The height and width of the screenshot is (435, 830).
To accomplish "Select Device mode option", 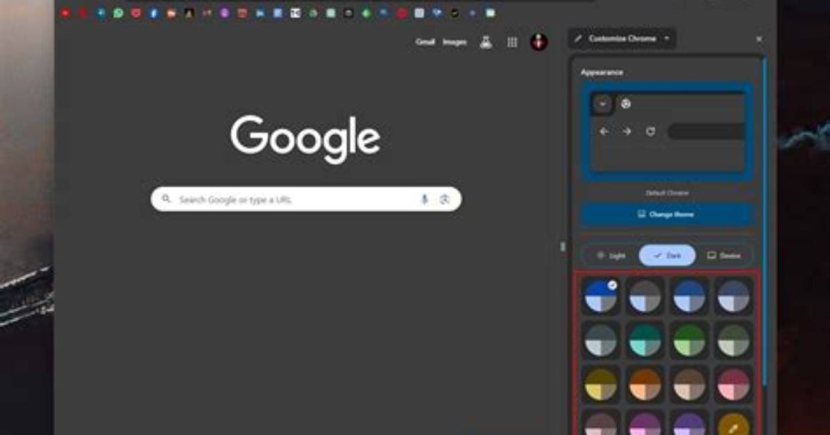I will point(724,256).
